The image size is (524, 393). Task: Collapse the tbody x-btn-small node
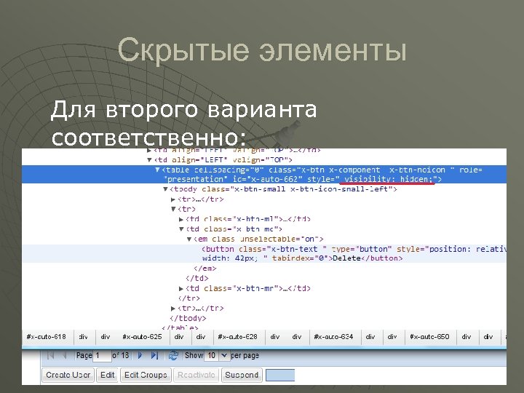[165, 189]
